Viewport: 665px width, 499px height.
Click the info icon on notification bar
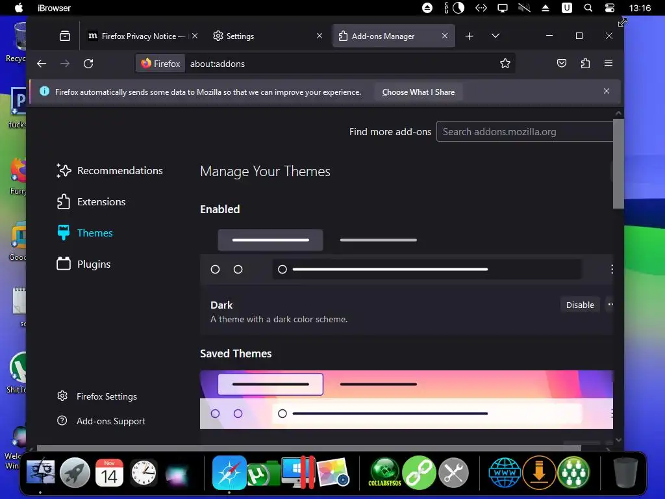[45, 91]
